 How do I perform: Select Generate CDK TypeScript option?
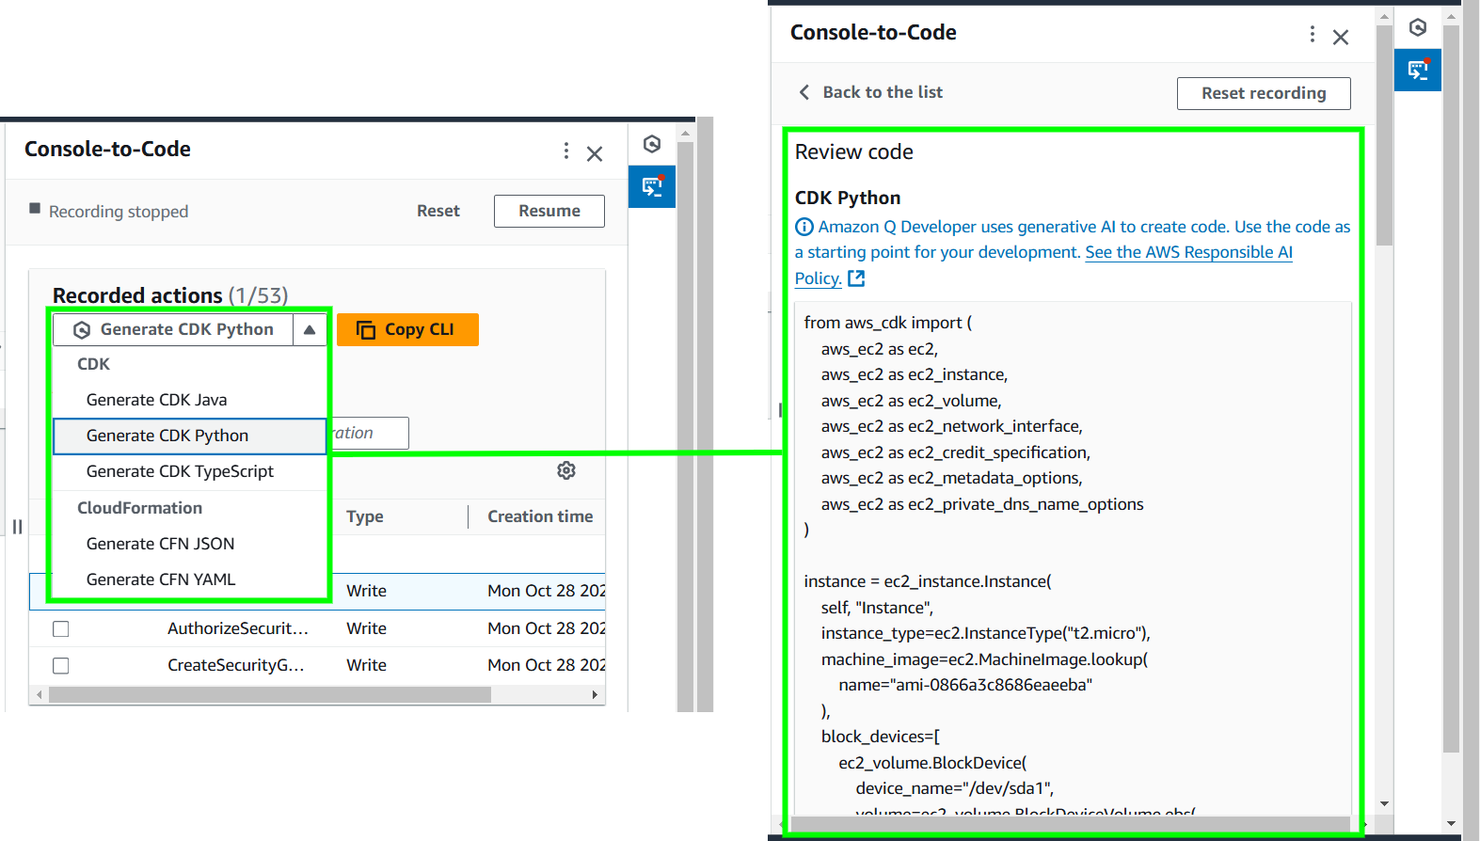coord(190,471)
